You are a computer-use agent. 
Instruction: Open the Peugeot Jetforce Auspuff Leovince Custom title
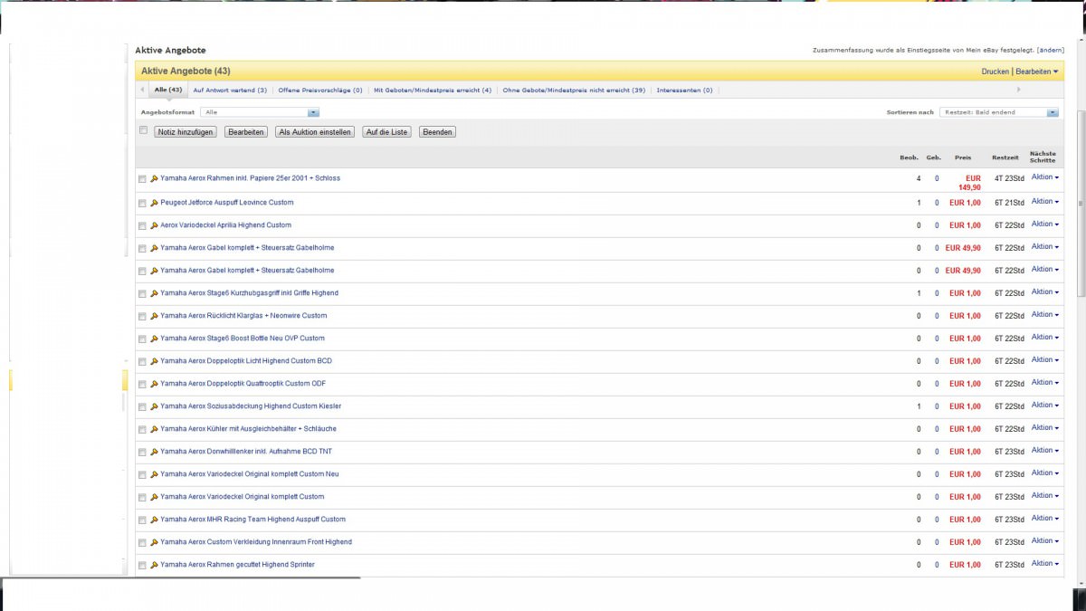(x=227, y=203)
